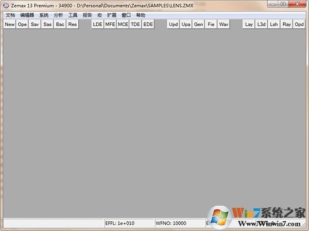Image resolution: width=309 pixels, height=231 pixels.
Task: Open the 窗口 menu
Action: click(x=126, y=15)
